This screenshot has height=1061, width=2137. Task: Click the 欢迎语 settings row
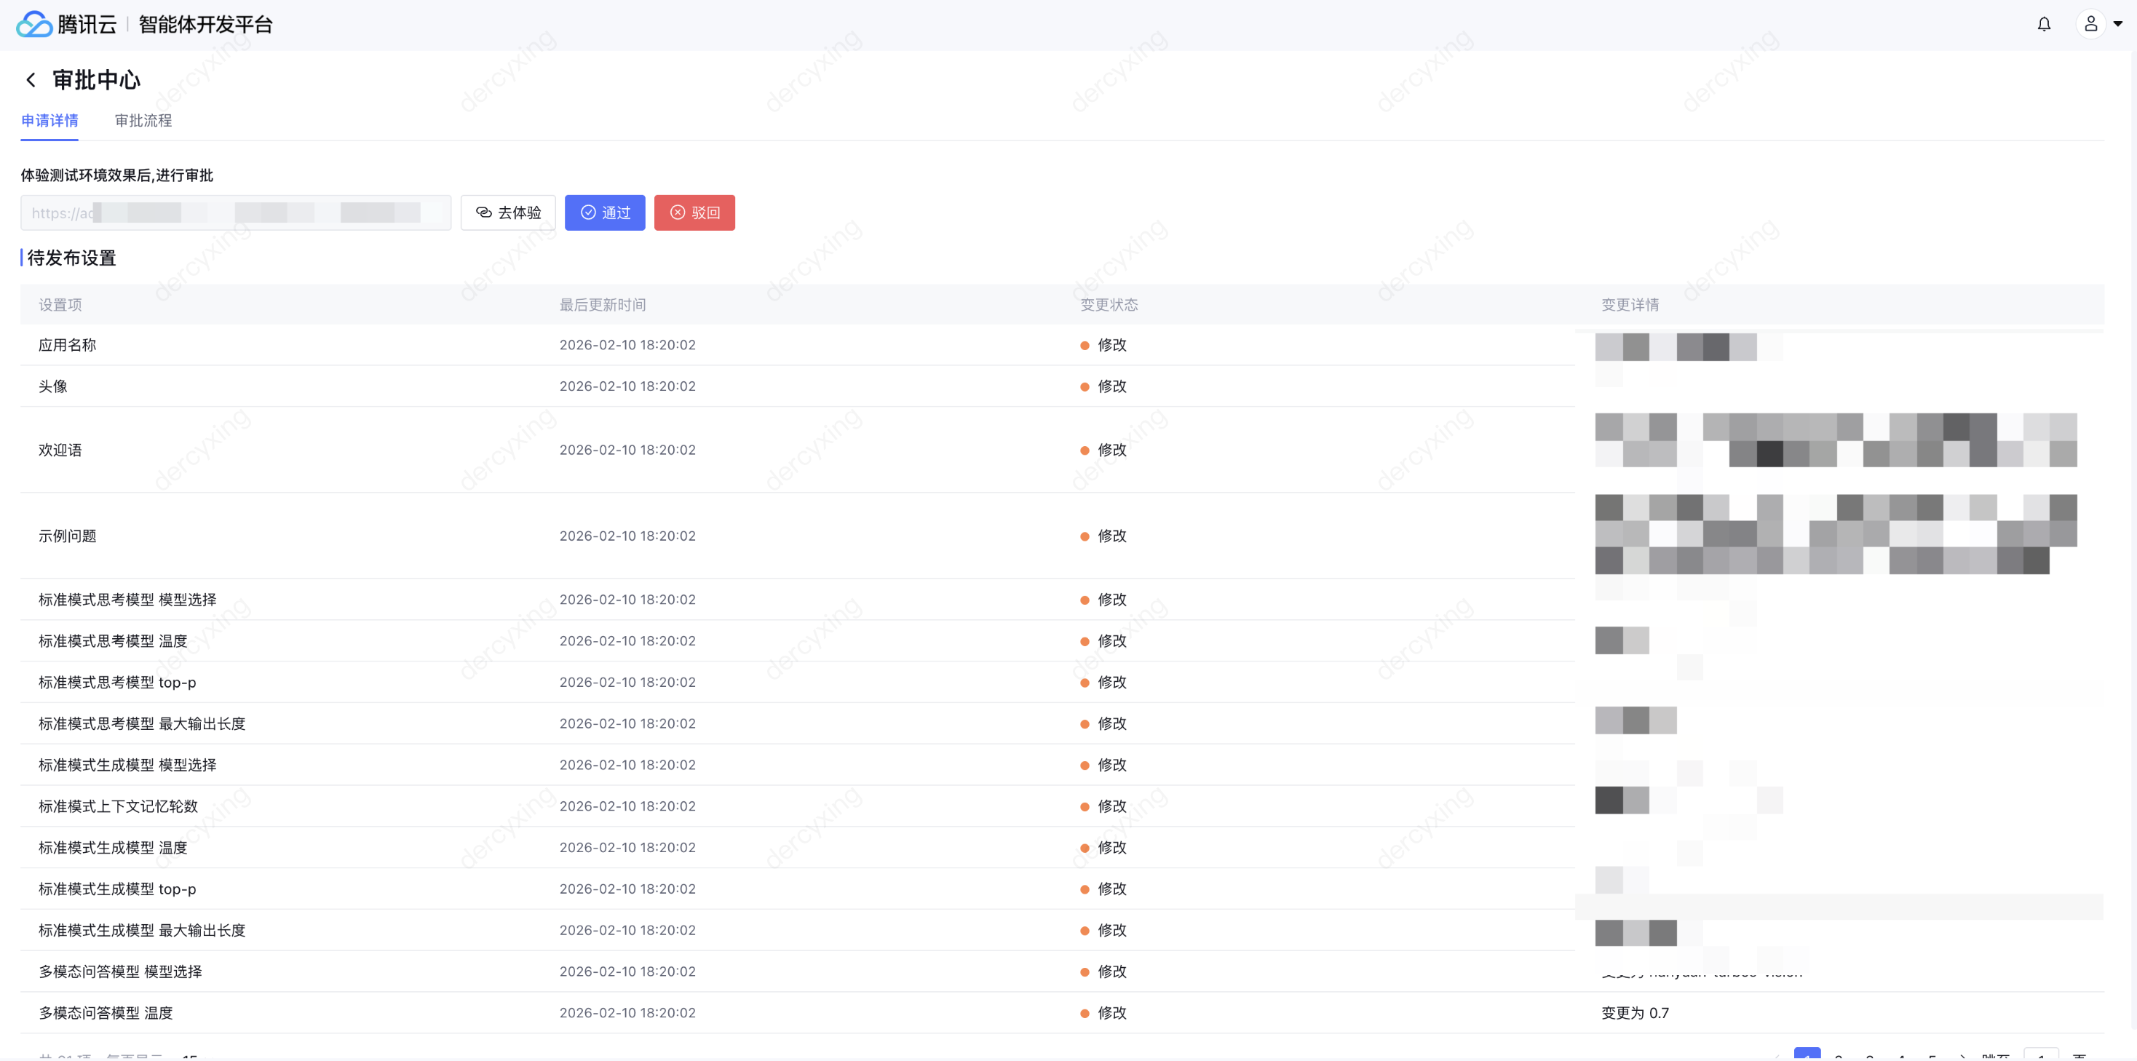click(60, 450)
